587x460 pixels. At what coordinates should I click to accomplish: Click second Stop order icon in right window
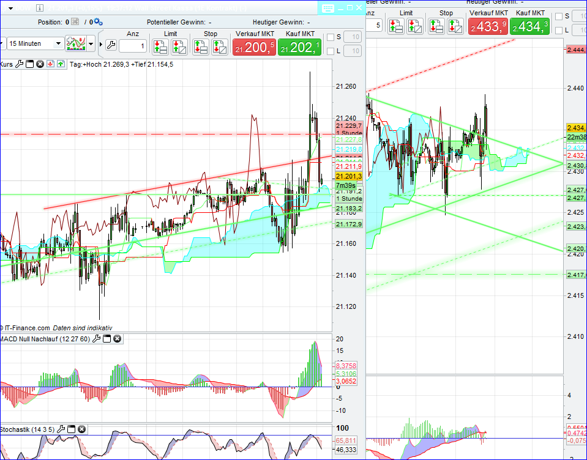[x=455, y=26]
